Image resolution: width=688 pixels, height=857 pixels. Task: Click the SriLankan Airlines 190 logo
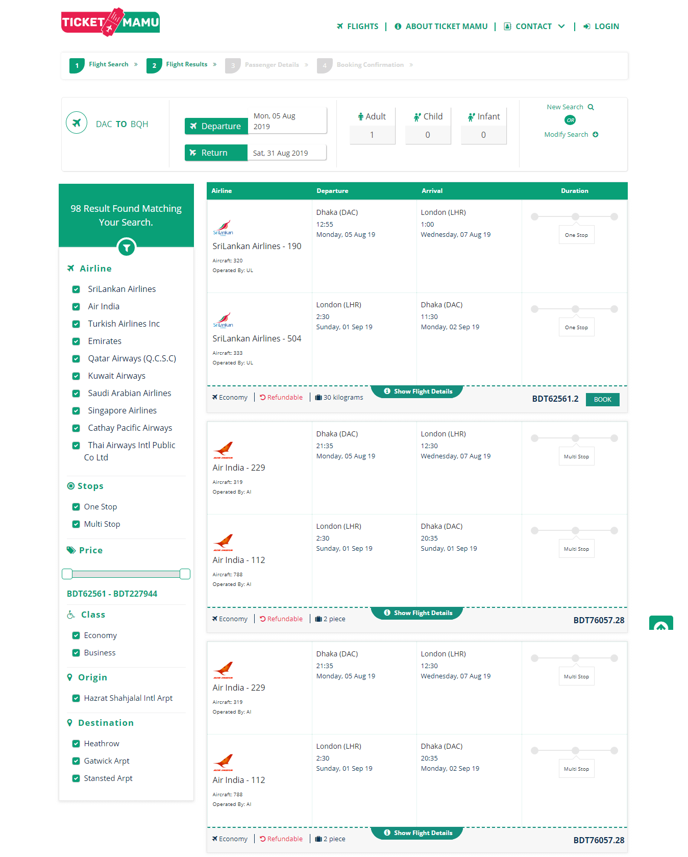click(x=223, y=228)
